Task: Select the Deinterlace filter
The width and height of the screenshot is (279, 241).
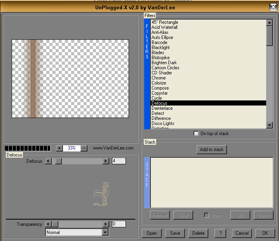Action: point(208,108)
